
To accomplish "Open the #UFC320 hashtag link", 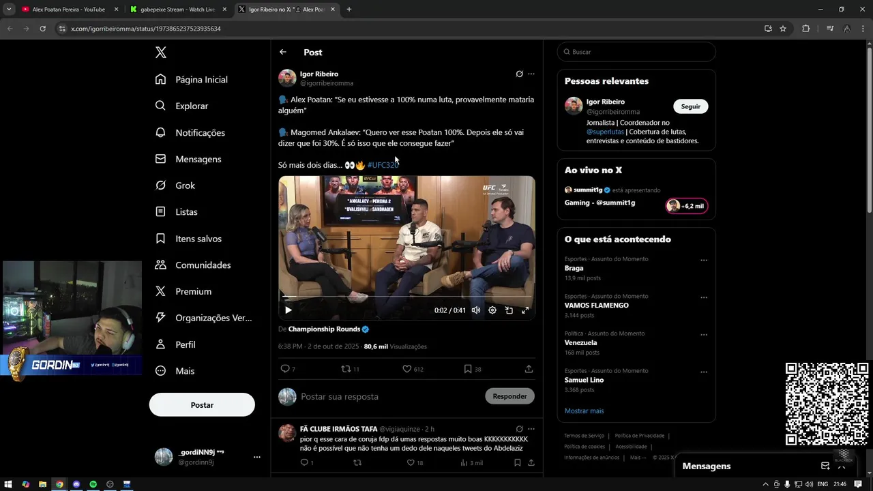I will [383, 165].
